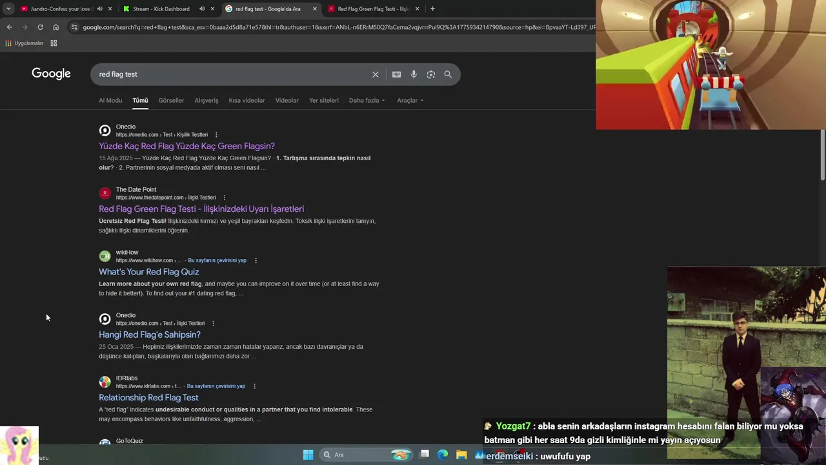Open Yüzde Kaç Red Flag Yüzde Kaç Green Flagsin link
The height and width of the screenshot is (465, 826).
click(186, 146)
